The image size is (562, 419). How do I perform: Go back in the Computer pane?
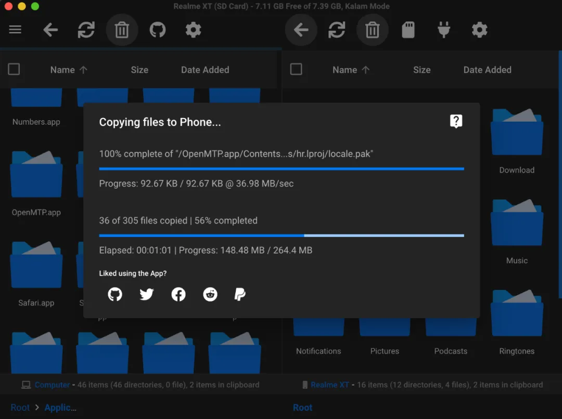50,30
